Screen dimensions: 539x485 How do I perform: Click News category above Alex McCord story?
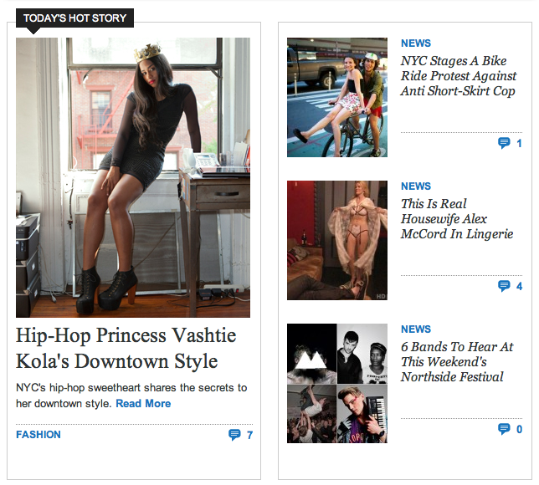click(416, 186)
